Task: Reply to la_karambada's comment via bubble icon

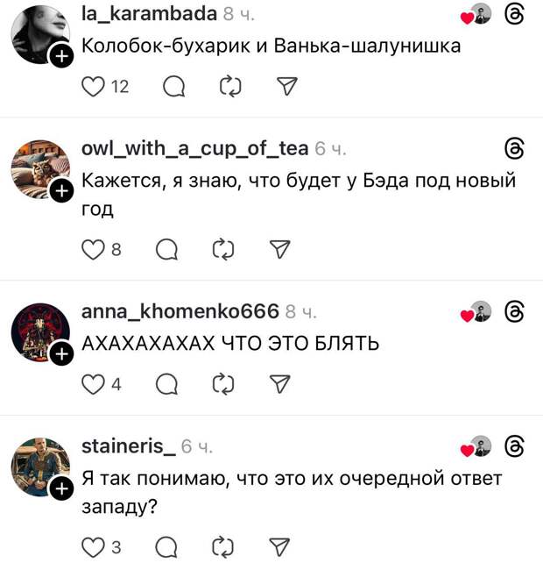Action: pyautogui.click(x=174, y=87)
